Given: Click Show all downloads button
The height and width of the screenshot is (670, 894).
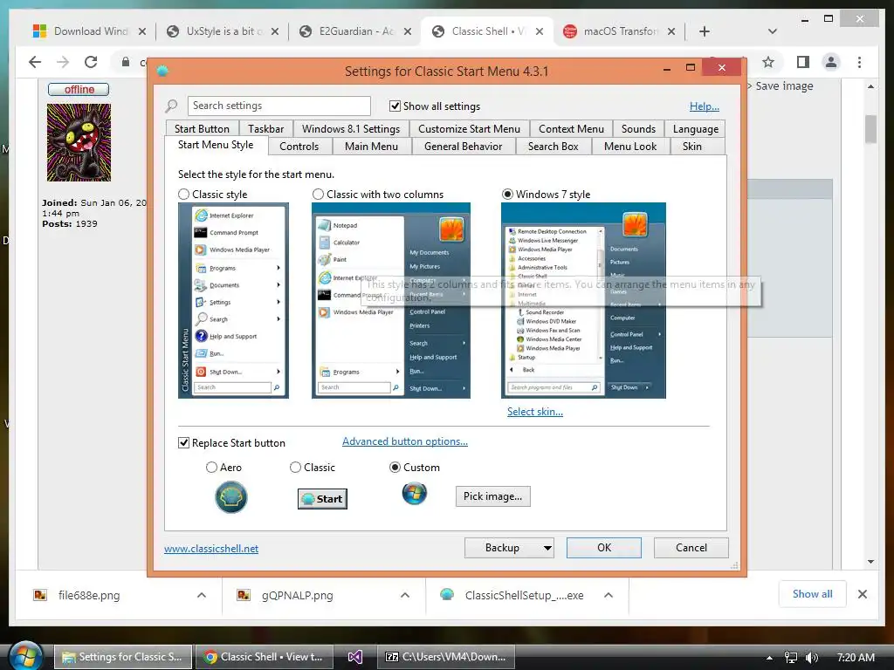Looking at the screenshot, I should click(813, 594).
